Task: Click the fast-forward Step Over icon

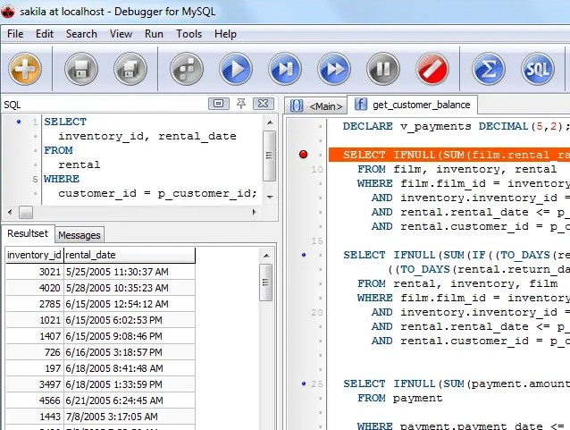Action: point(334,69)
